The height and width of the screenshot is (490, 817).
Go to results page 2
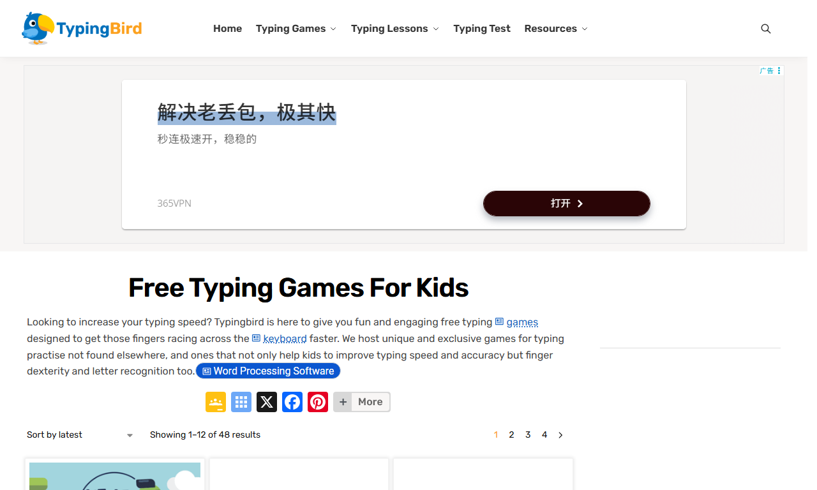click(511, 435)
